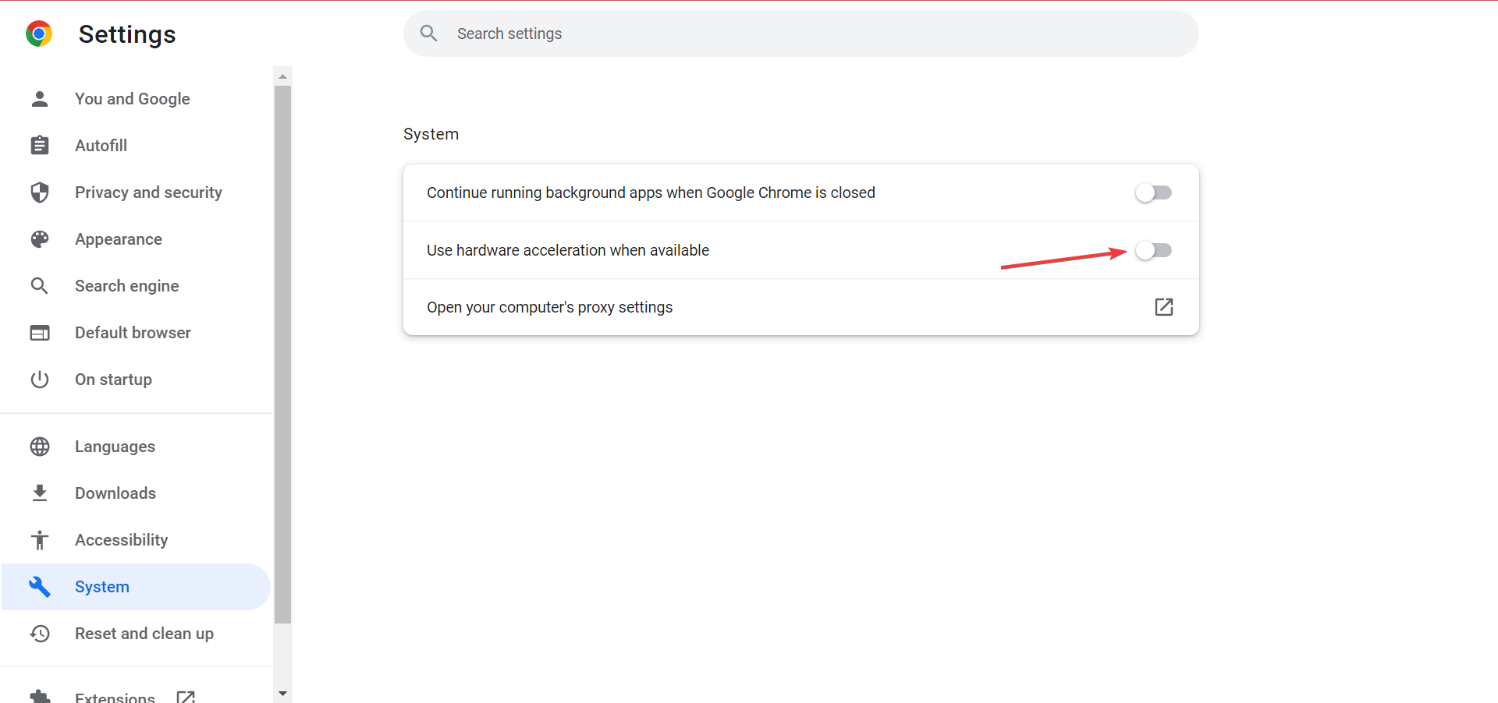This screenshot has width=1498, height=703.
Task: Toggle continue running background apps switch
Action: (1153, 193)
